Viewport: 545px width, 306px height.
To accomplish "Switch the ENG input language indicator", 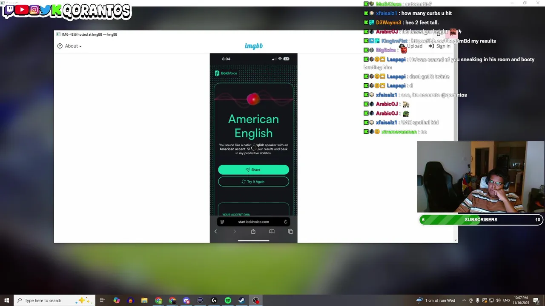I will coord(507,300).
